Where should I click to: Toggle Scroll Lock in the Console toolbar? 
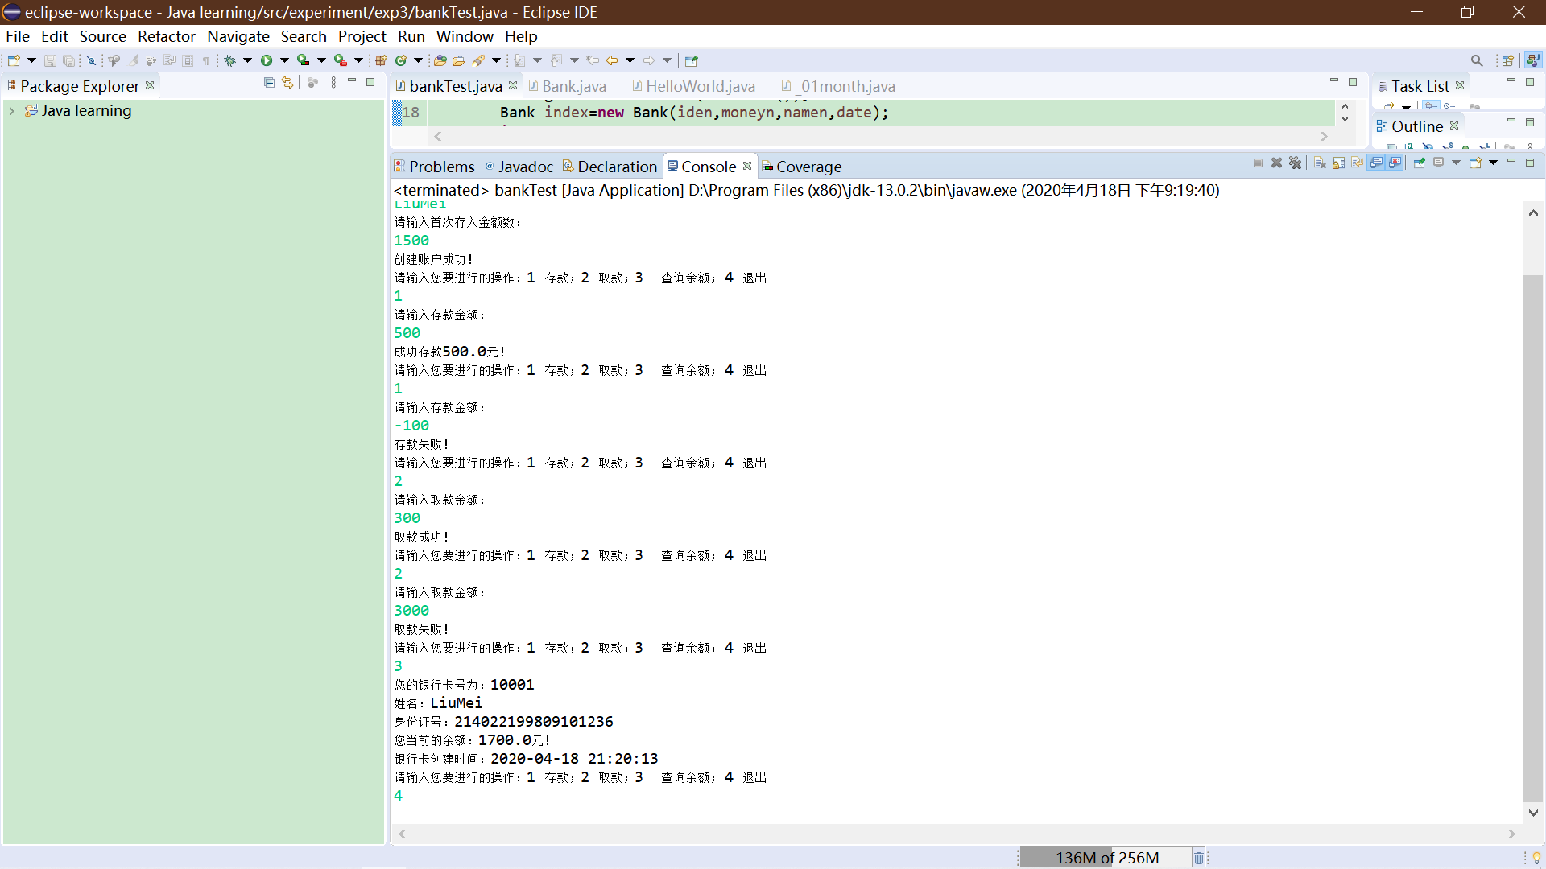tap(1338, 163)
